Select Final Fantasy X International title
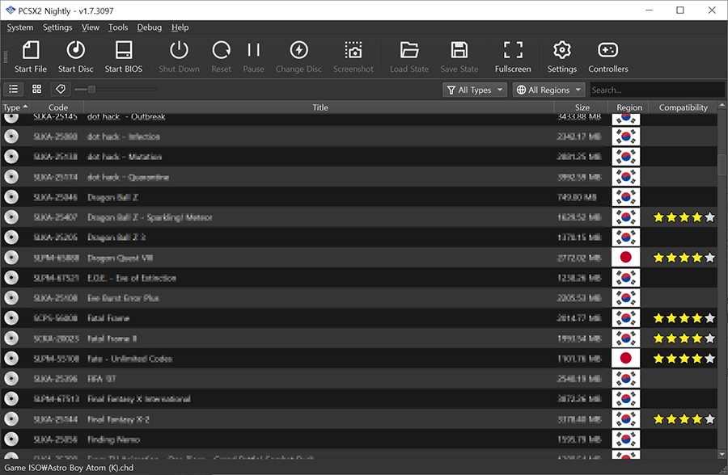728x475 pixels. pos(139,399)
